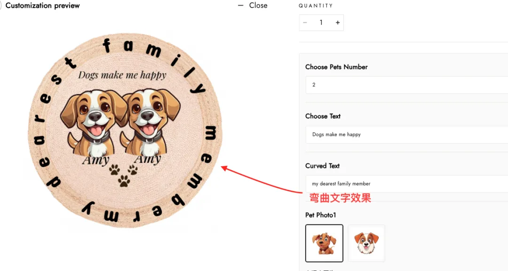
Task: Click the Customization preview heading
Action: [x=42, y=6]
